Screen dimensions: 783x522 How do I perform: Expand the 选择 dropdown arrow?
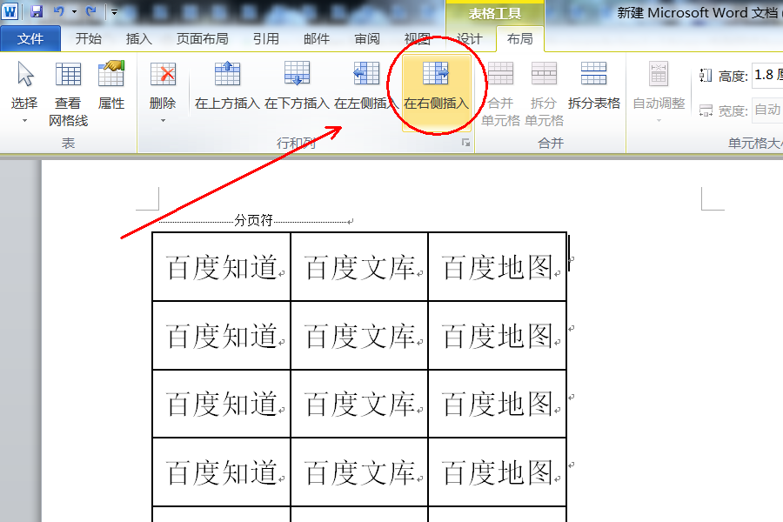[24, 120]
